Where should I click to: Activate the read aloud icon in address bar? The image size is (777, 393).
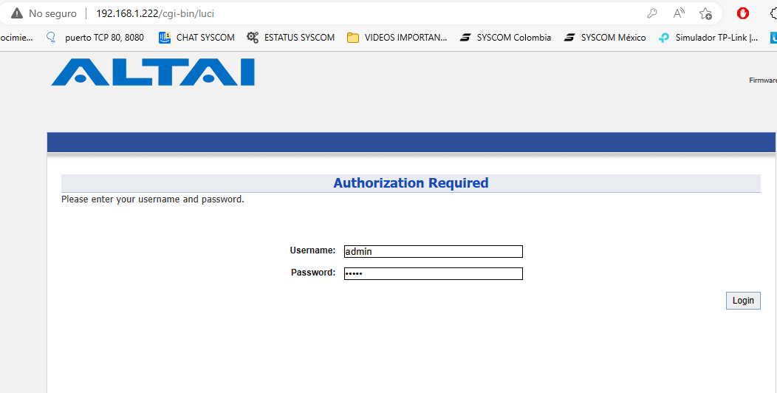click(x=679, y=13)
